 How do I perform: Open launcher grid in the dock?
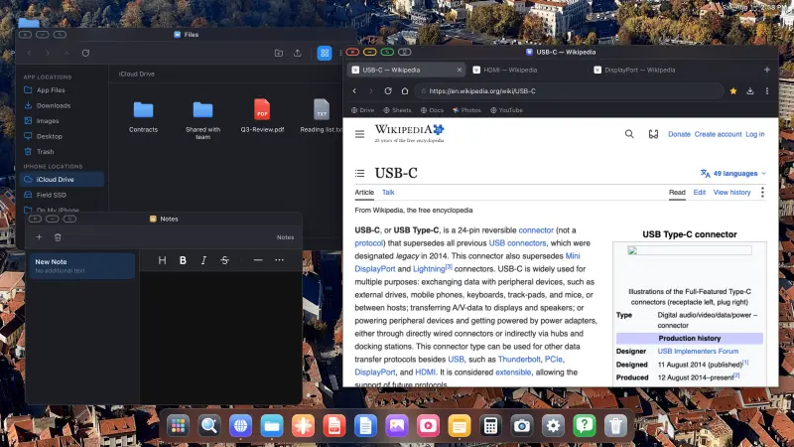click(x=178, y=426)
